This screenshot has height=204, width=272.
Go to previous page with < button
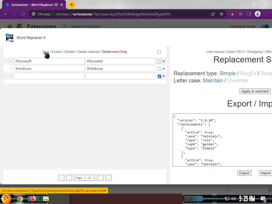[69, 178]
